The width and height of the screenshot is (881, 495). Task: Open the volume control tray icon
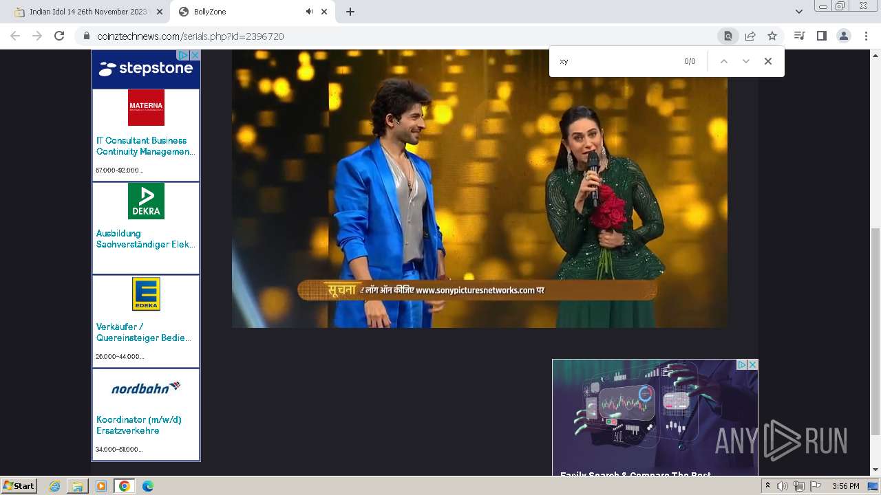coord(782,486)
